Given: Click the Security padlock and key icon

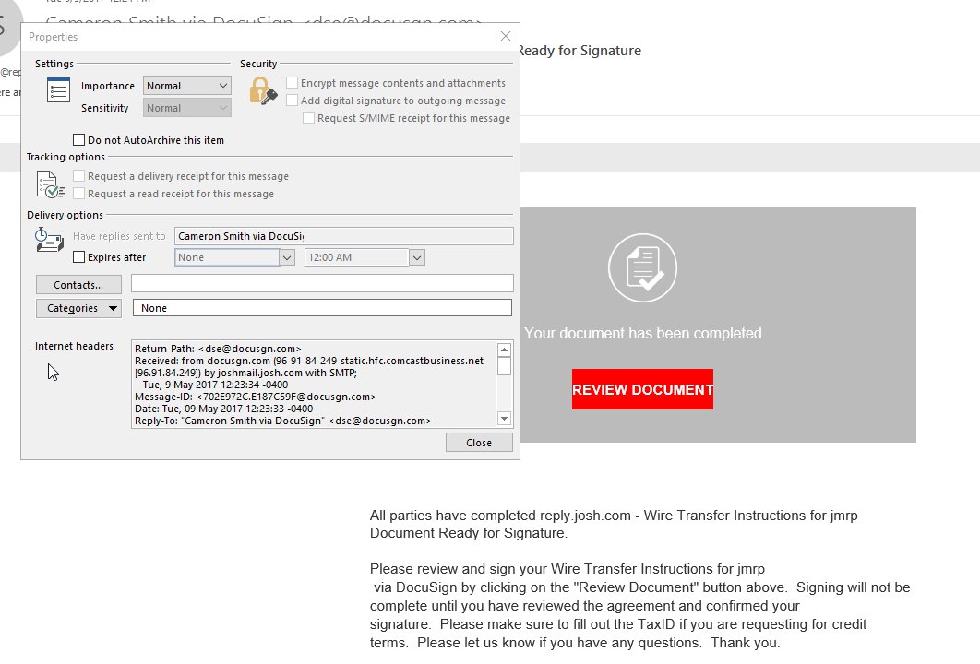Looking at the screenshot, I should pos(262,90).
